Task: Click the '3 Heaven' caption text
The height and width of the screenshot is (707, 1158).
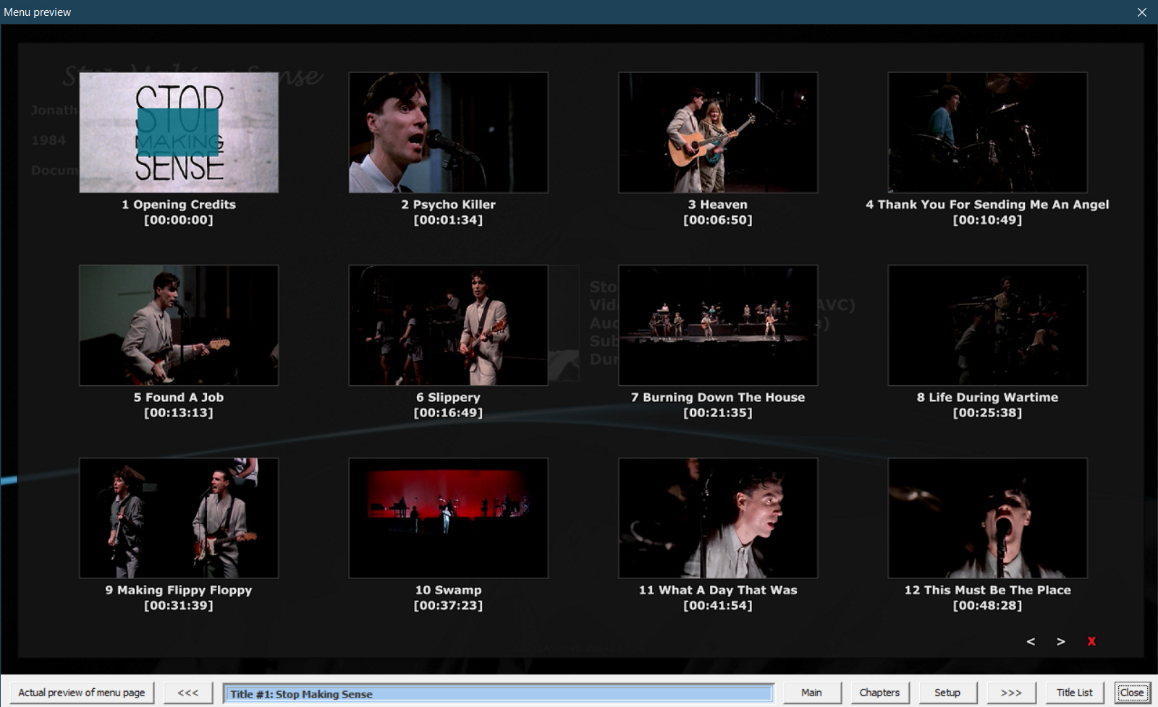Action: click(x=718, y=205)
